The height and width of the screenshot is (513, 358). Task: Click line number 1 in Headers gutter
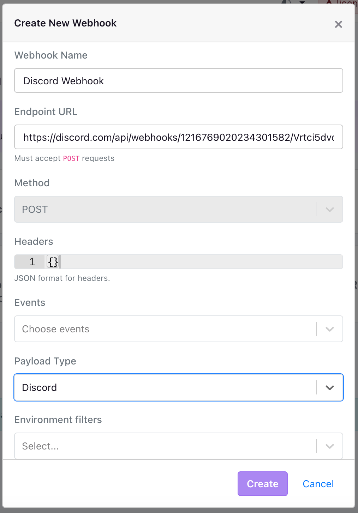coord(32,262)
